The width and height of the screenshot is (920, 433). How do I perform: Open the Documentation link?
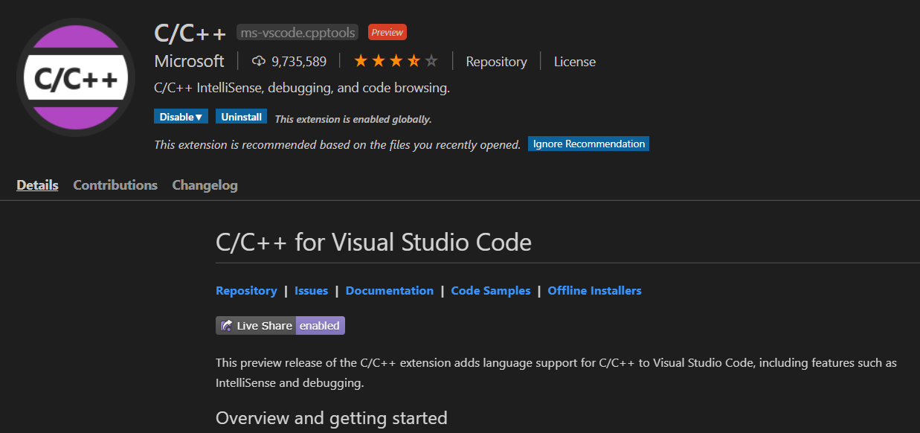click(x=389, y=291)
